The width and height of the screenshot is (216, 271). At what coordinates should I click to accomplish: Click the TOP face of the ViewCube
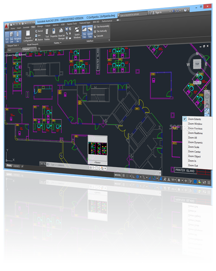click(x=197, y=64)
